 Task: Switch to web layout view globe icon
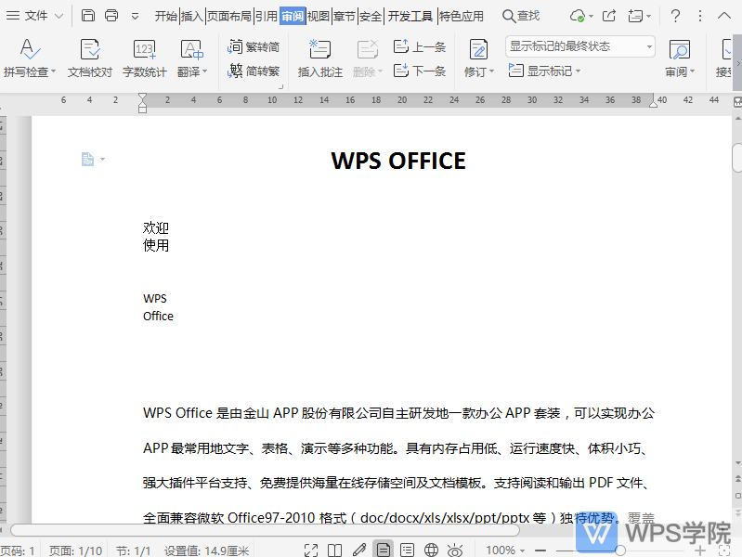431,550
